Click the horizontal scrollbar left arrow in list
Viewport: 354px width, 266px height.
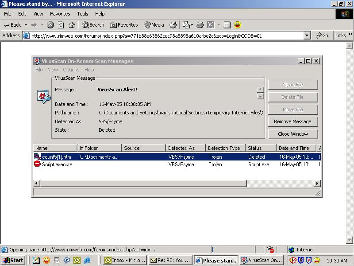[x=37, y=183]
